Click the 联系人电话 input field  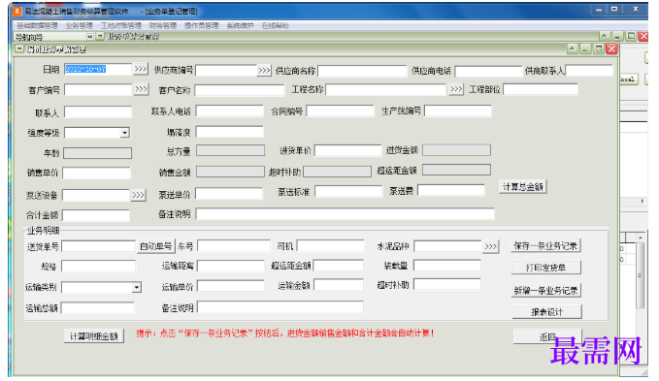[229, 111]
